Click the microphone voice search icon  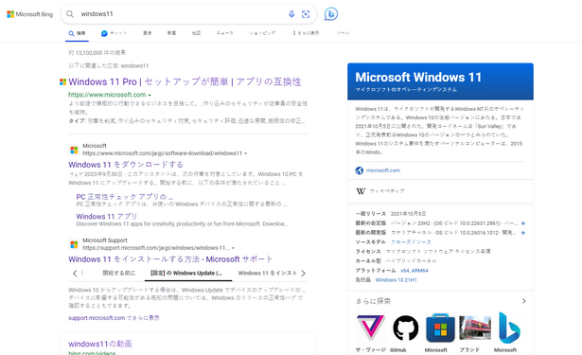291,14
